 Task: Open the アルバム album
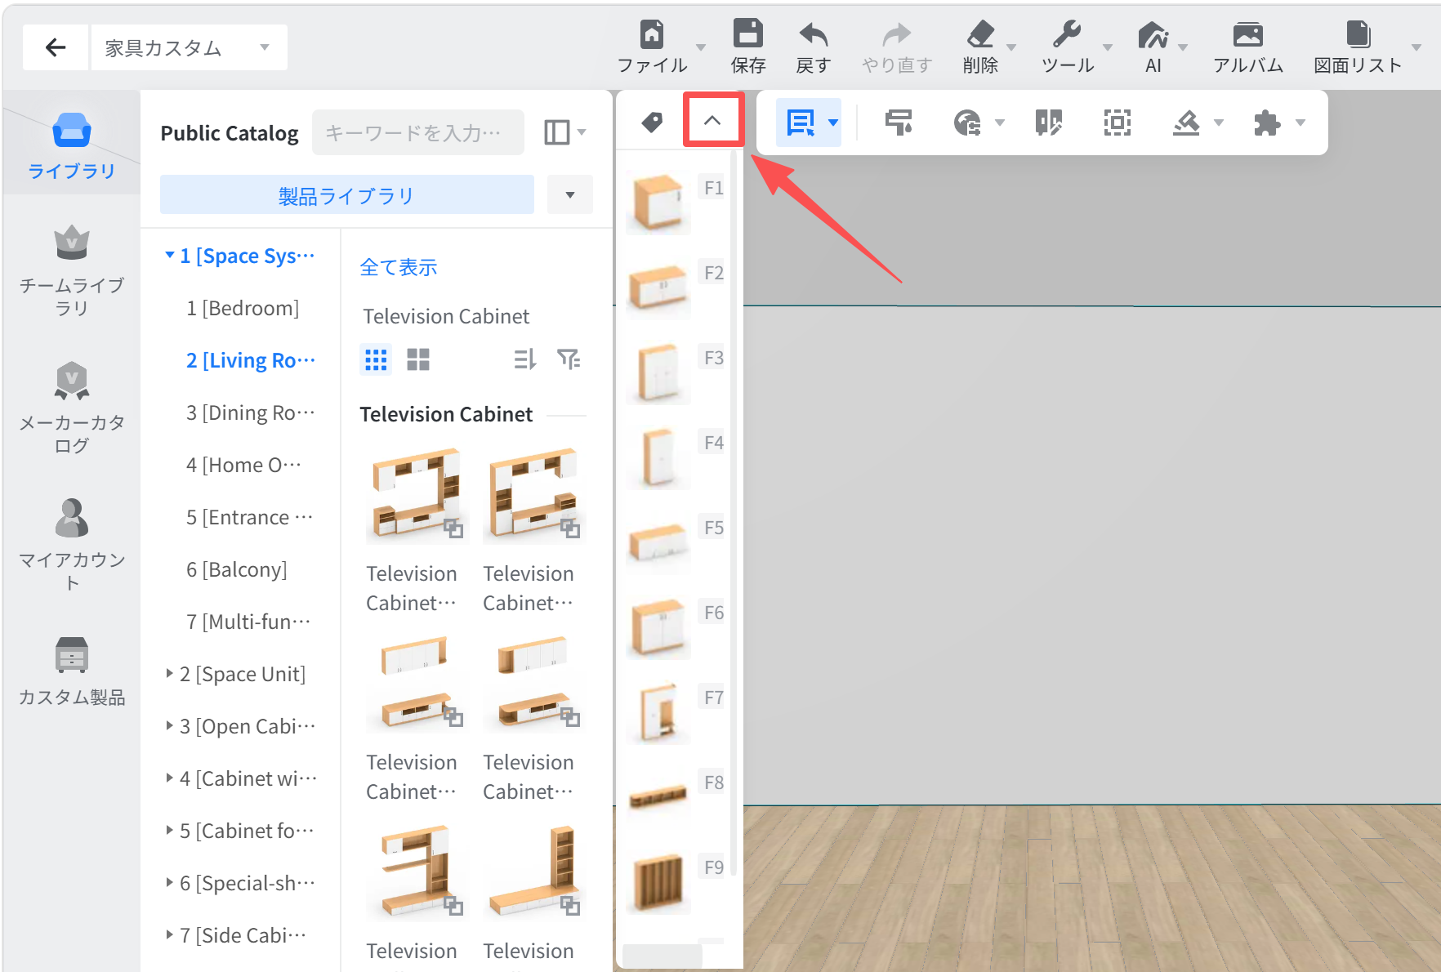coord(1247,47)
